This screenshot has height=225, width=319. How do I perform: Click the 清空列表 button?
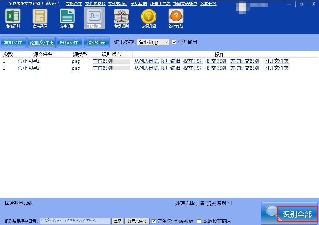96,42
